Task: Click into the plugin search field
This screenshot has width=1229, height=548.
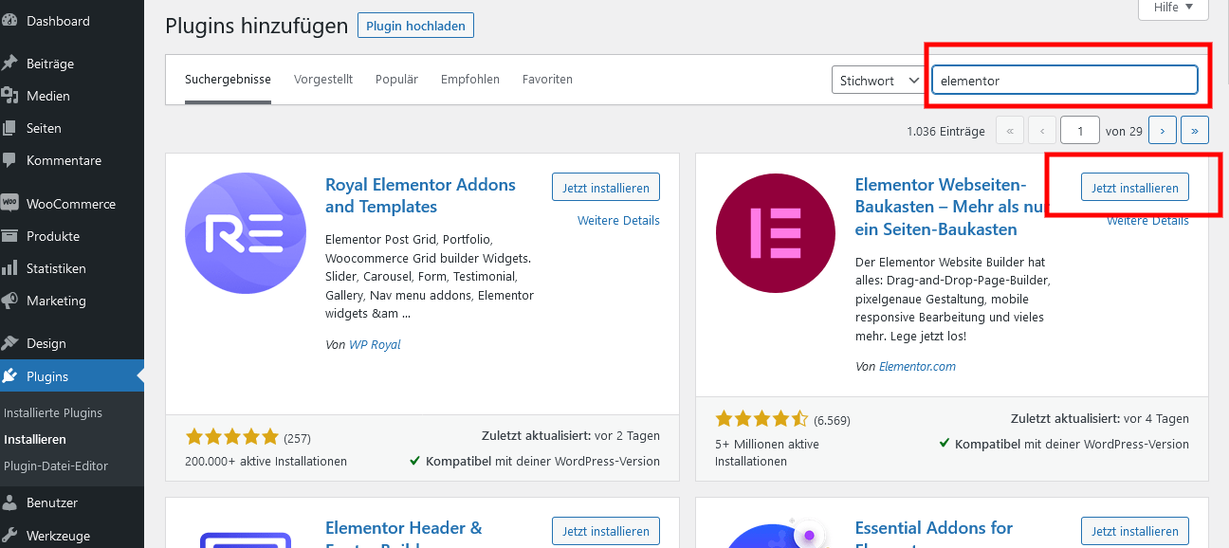Action: 1064,80
